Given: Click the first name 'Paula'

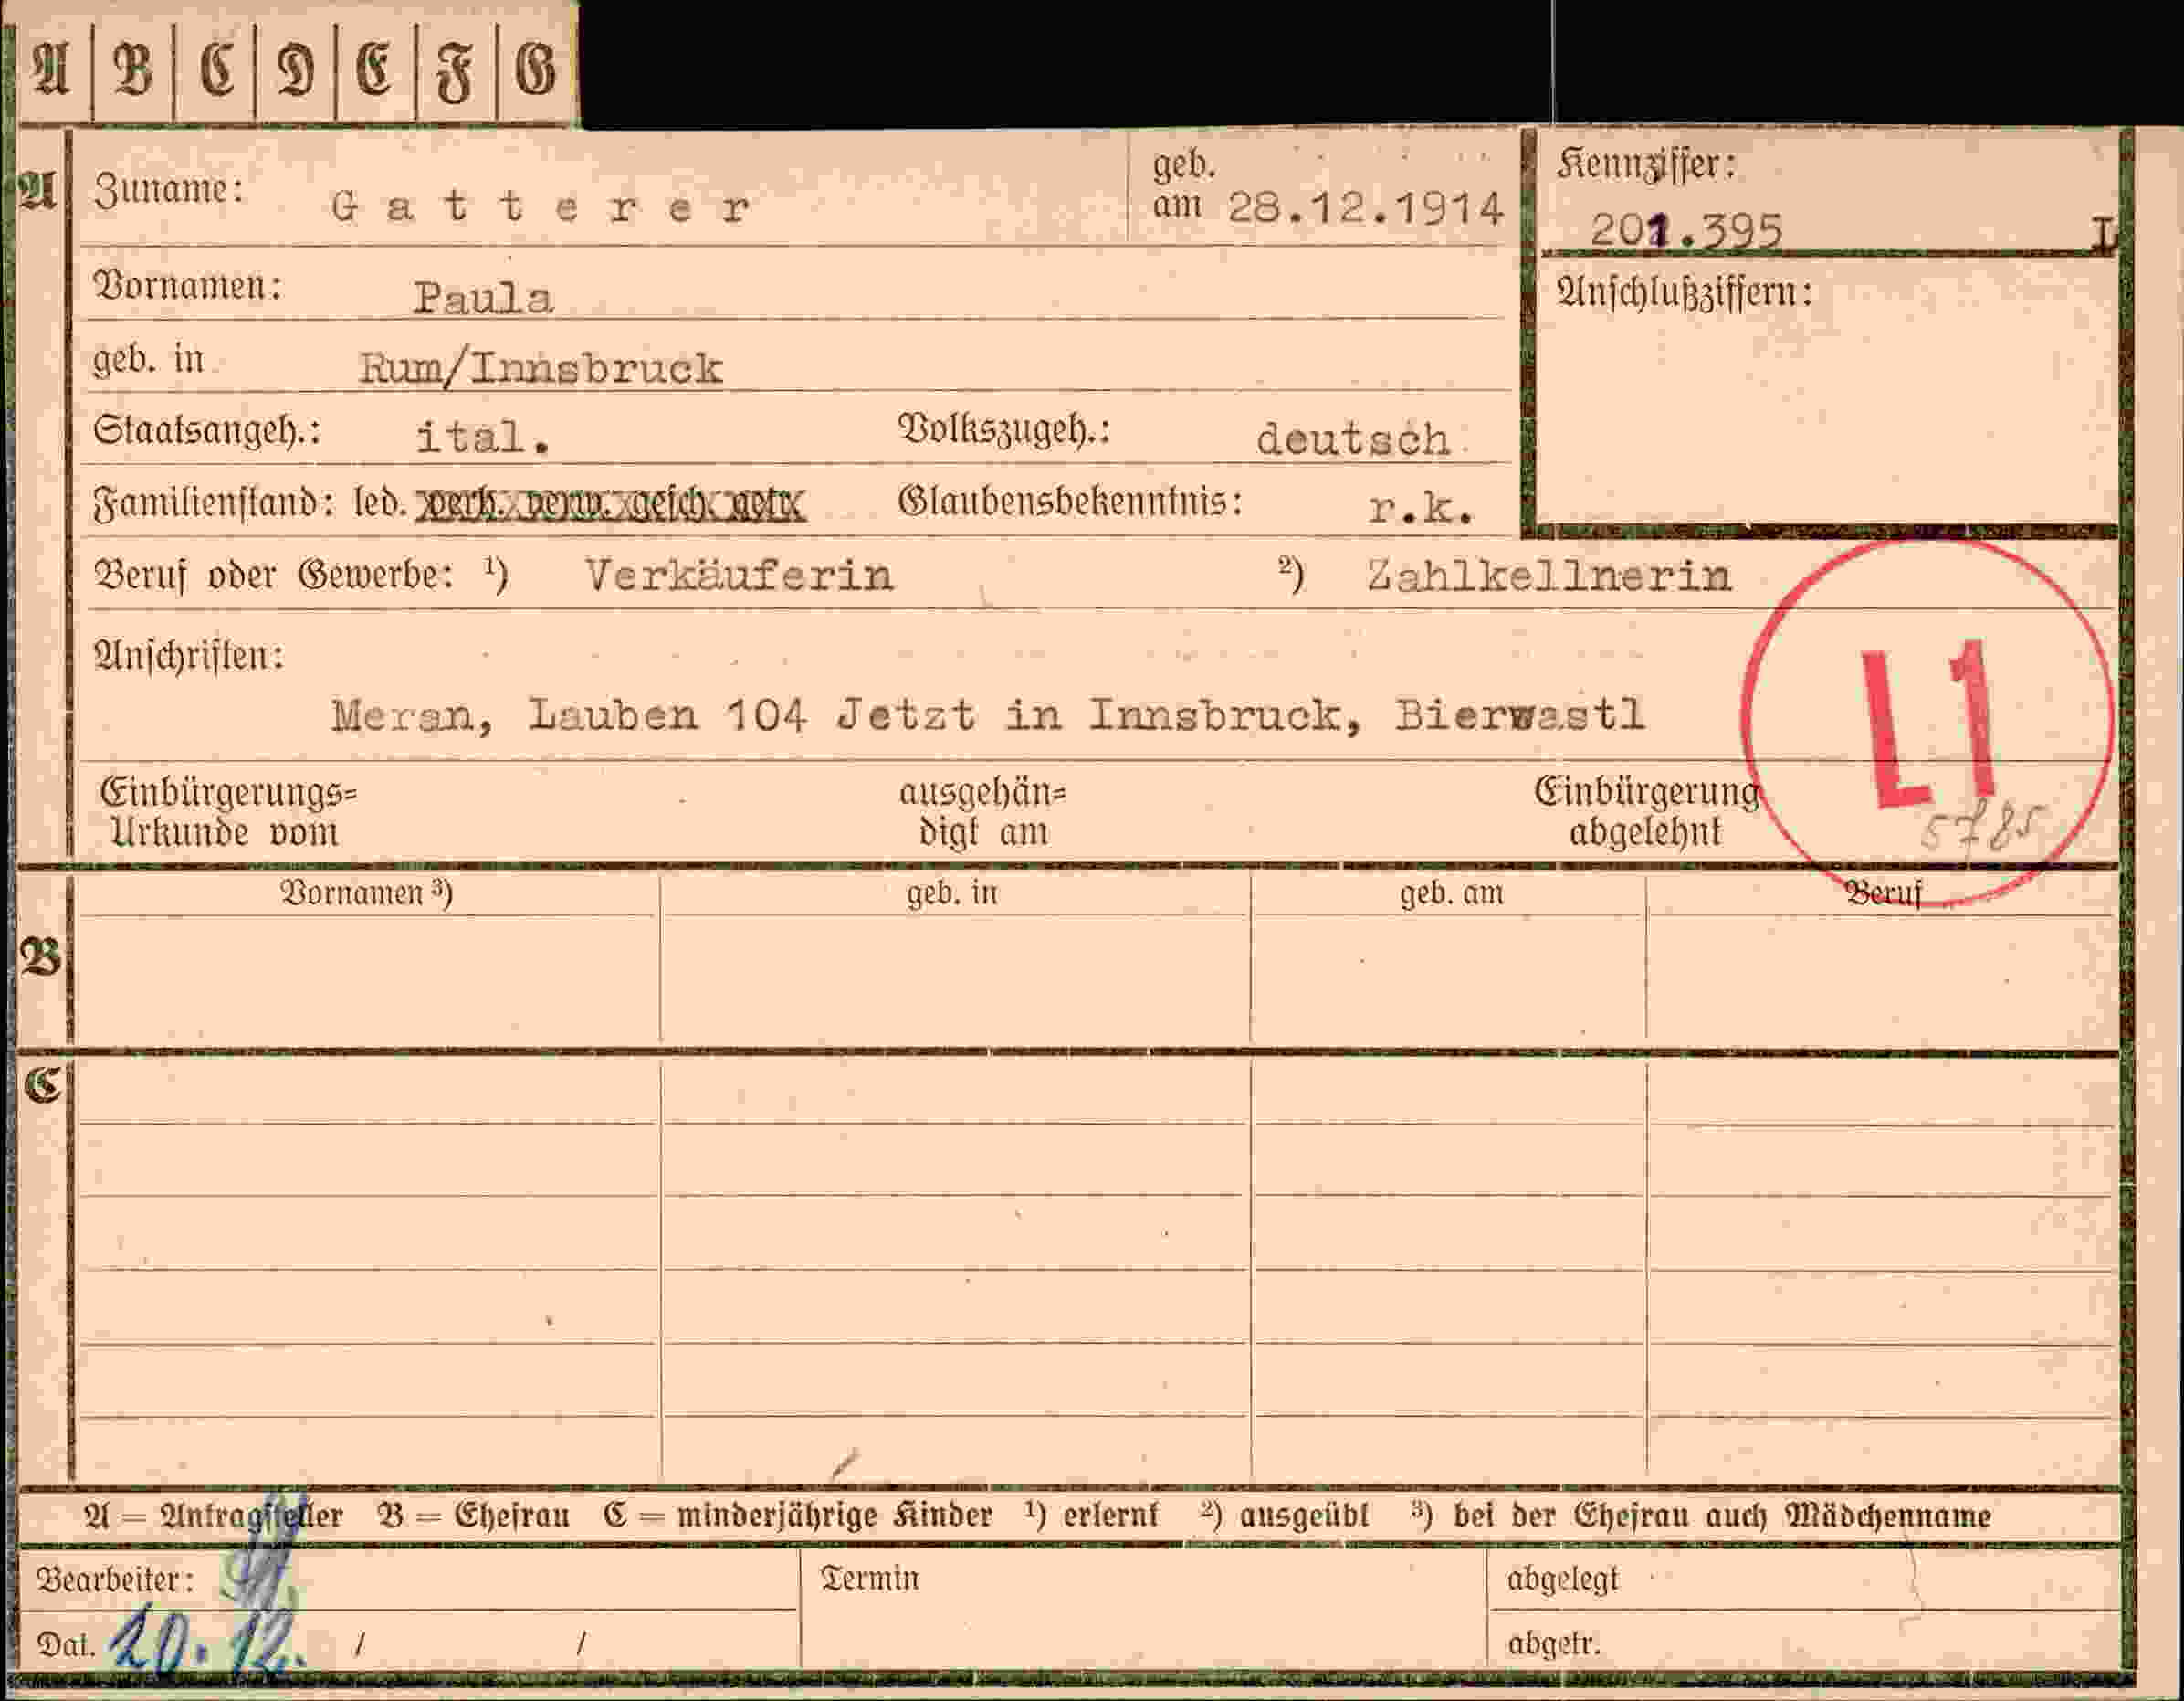Looking at the screenshot, I should (483, 297).
